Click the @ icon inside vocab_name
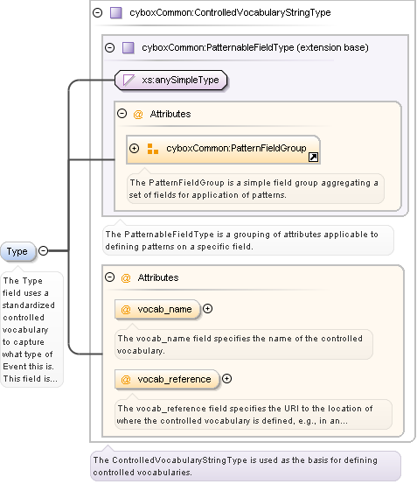 (x=126, y=309)
